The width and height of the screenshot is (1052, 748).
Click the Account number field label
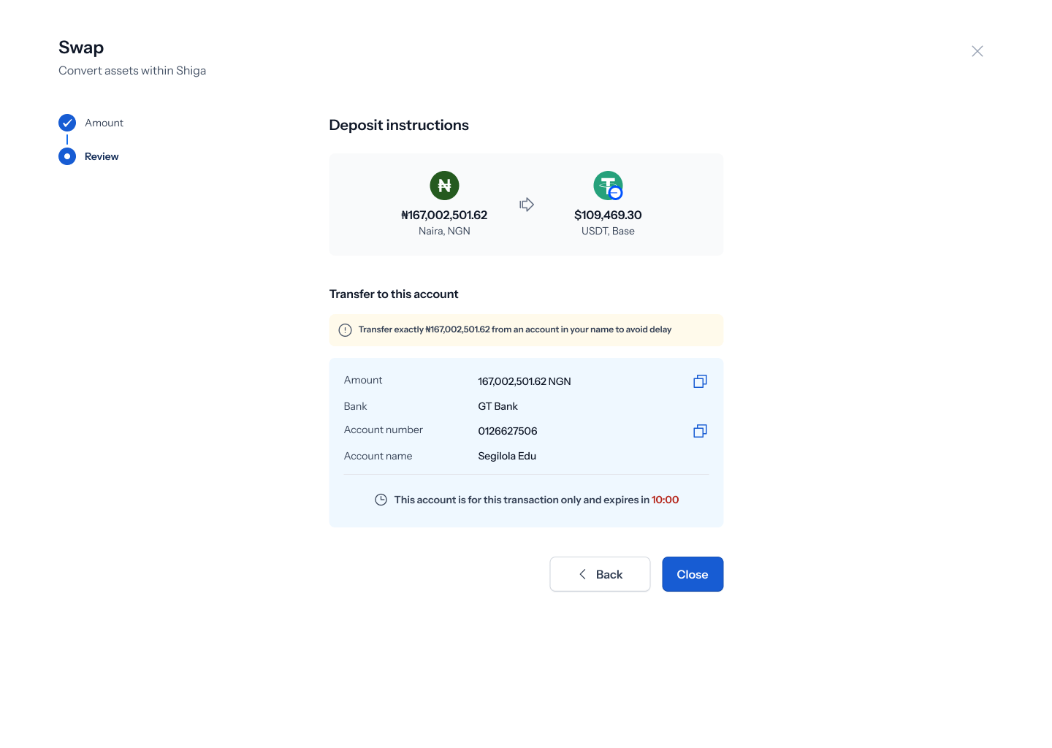[384, 430]
